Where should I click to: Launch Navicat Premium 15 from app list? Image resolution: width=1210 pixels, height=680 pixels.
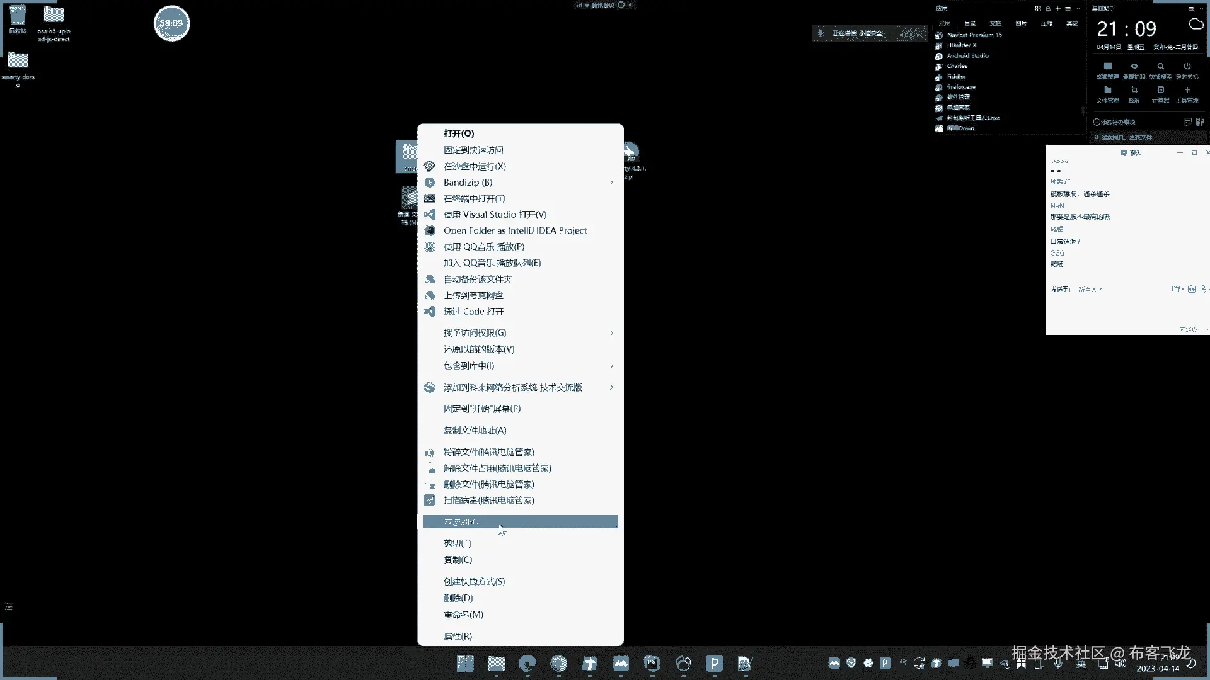(x=974, y=35)
